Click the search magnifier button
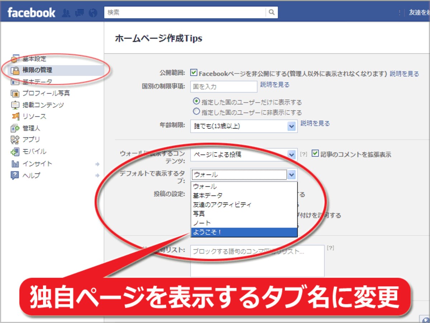The height and width of the screenshot is (323, 430). 272,13
